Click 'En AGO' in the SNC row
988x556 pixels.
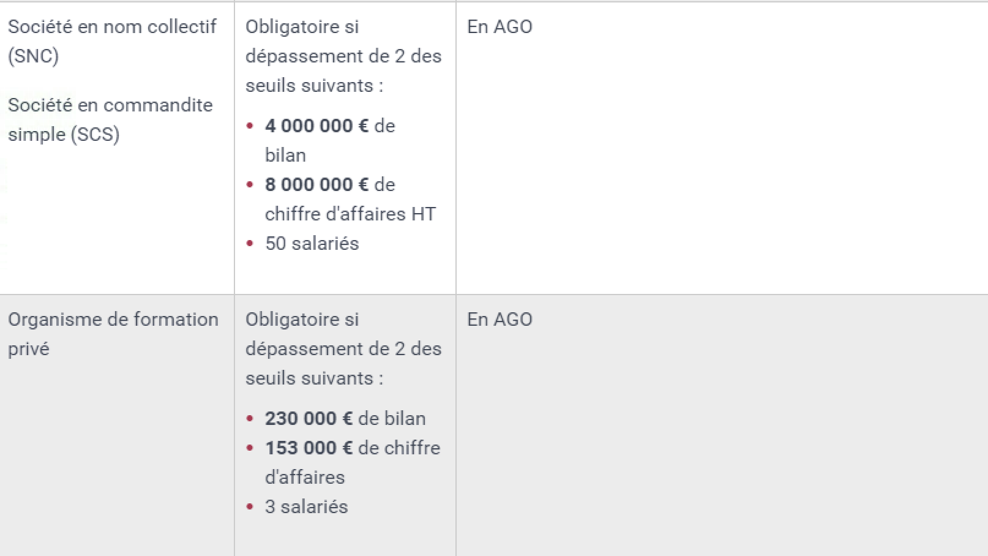[500, 26]
